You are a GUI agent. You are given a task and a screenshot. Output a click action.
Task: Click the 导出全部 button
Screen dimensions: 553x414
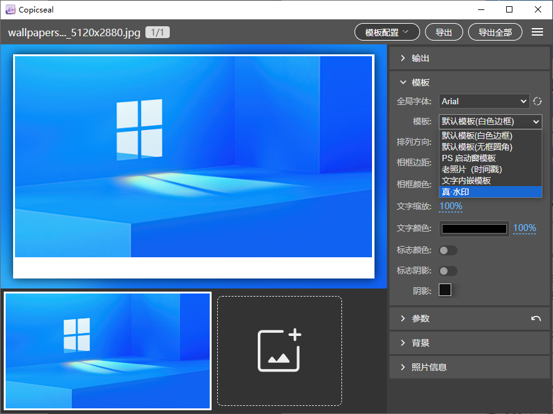495,32
